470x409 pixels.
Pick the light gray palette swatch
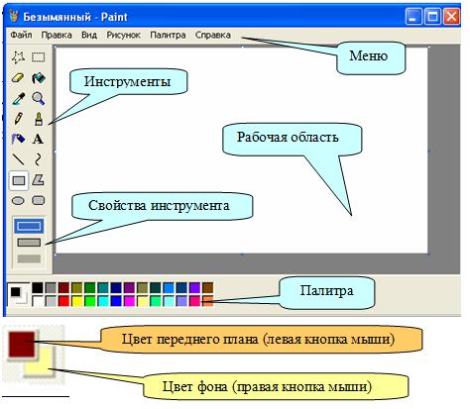coord(51,301)
